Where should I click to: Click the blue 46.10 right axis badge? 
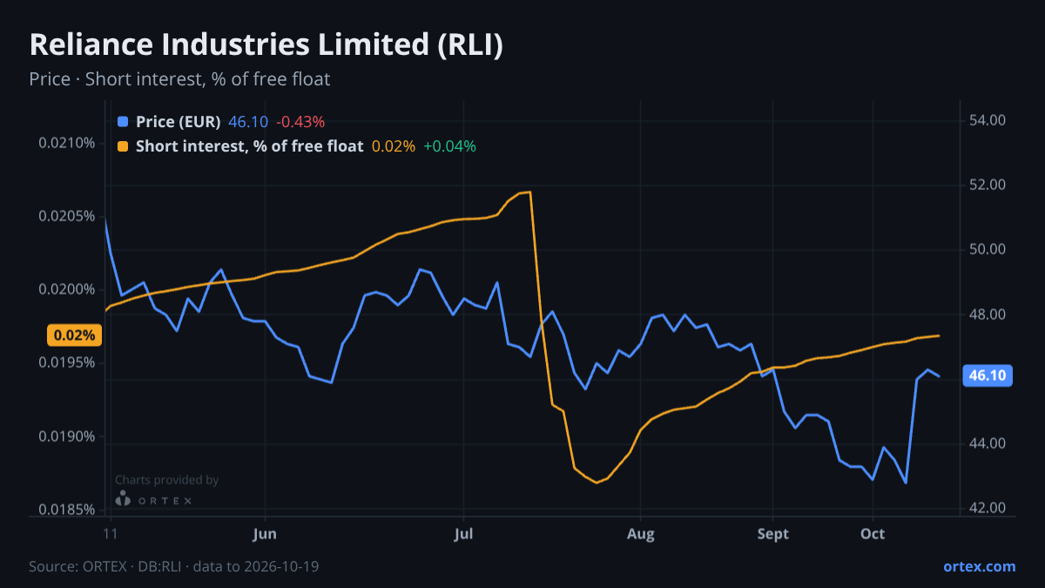pos(987,375)
